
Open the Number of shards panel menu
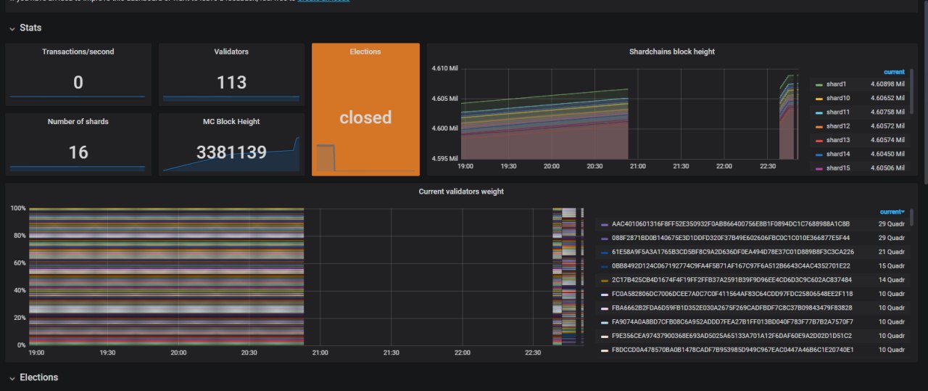click(78, 121)
